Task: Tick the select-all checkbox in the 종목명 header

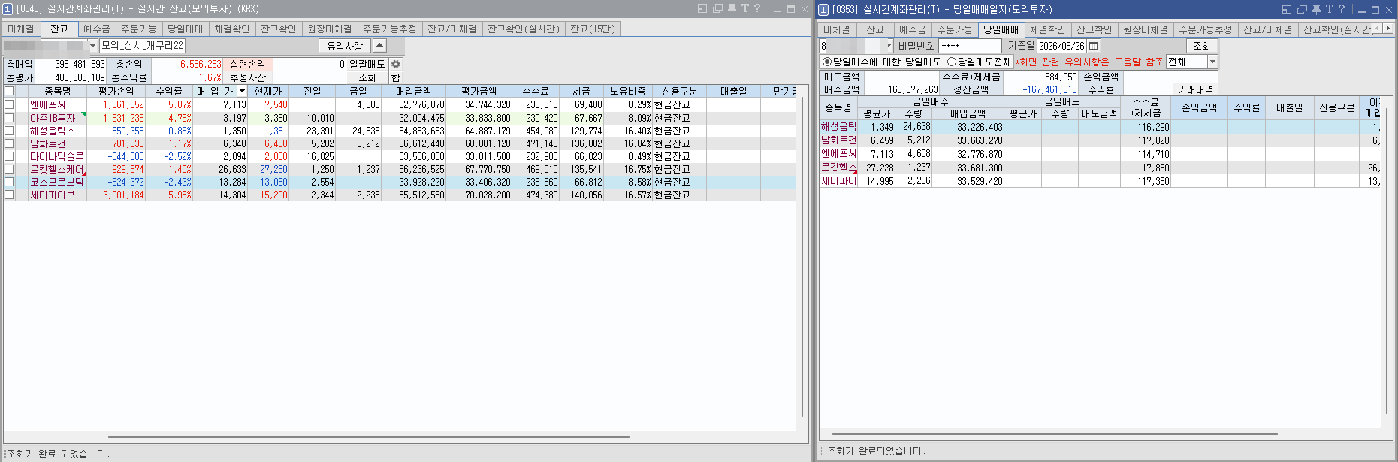Action: [x=9, y=92]
